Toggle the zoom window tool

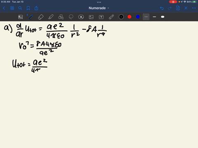tap(21, 17)
